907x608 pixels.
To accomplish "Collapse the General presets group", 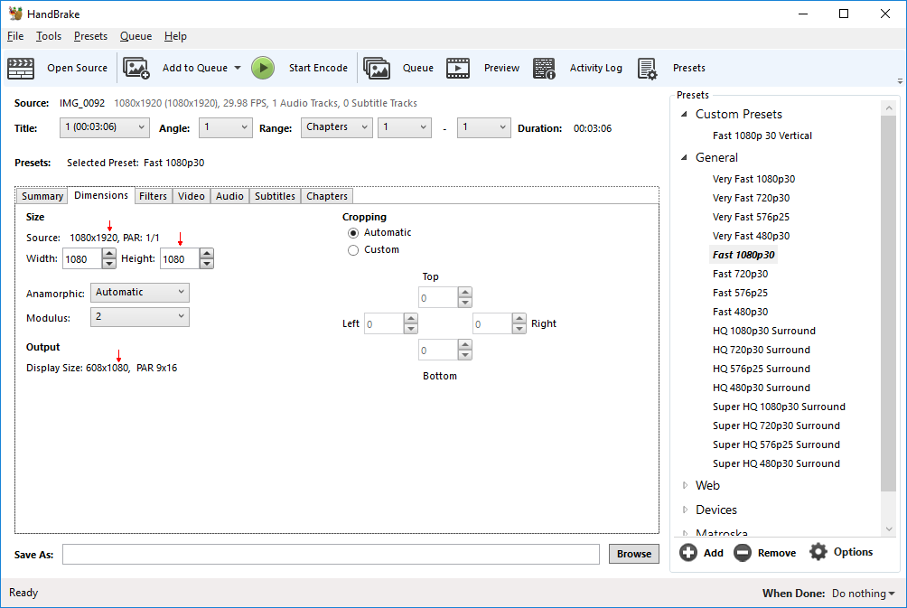I will (x=684, y=157).
